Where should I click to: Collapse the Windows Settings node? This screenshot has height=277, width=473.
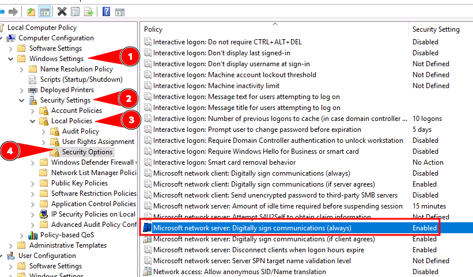coord(11,59)
